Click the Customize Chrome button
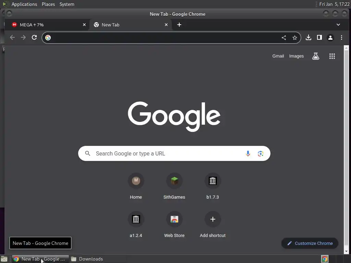 click(x=310, y=243)
